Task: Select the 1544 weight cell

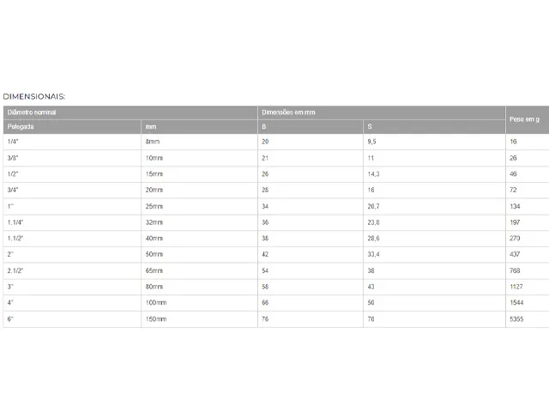Action: coord(528,303)
